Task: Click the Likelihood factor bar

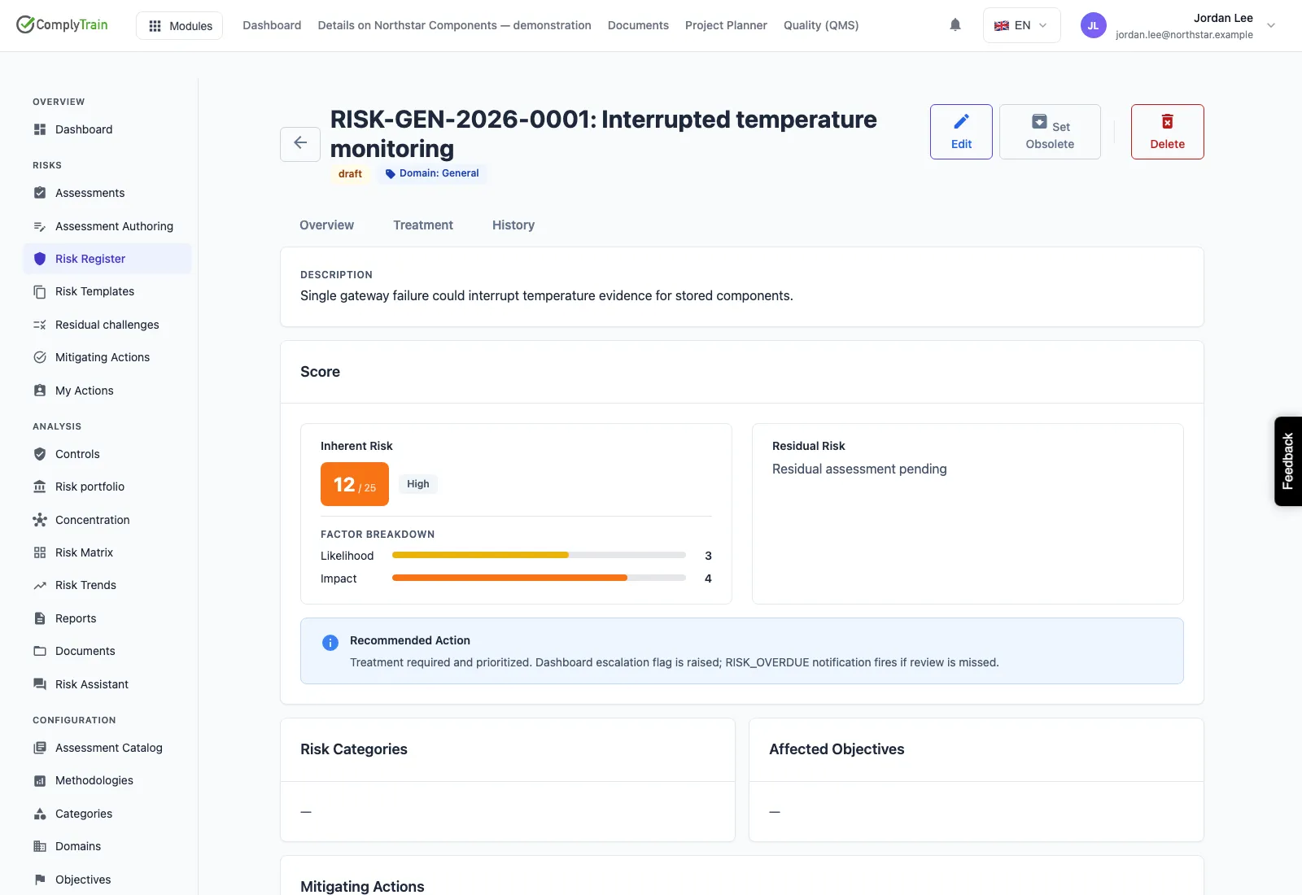Action: [x=539, y=555]
